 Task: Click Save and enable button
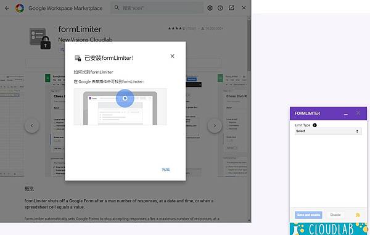pyautogui.click(x=308, y=215)
